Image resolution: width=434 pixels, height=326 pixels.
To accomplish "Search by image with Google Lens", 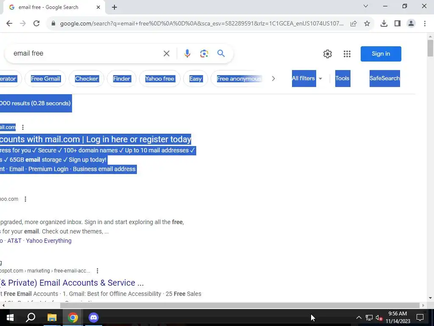I will tap(204, 53).
